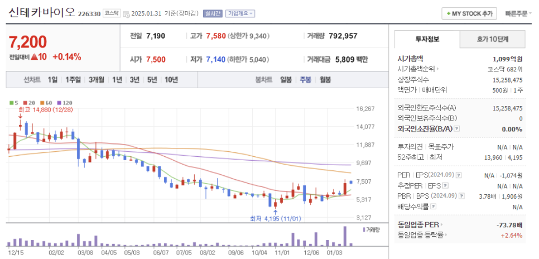
Task: Click the stock code 226330
Action: (89, 14)
